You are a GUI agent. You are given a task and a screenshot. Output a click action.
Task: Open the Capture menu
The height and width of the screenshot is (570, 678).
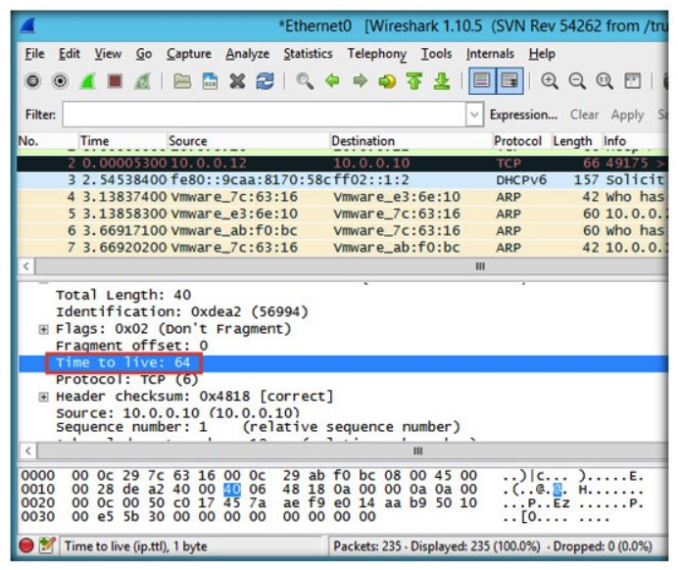click(189, 54)
